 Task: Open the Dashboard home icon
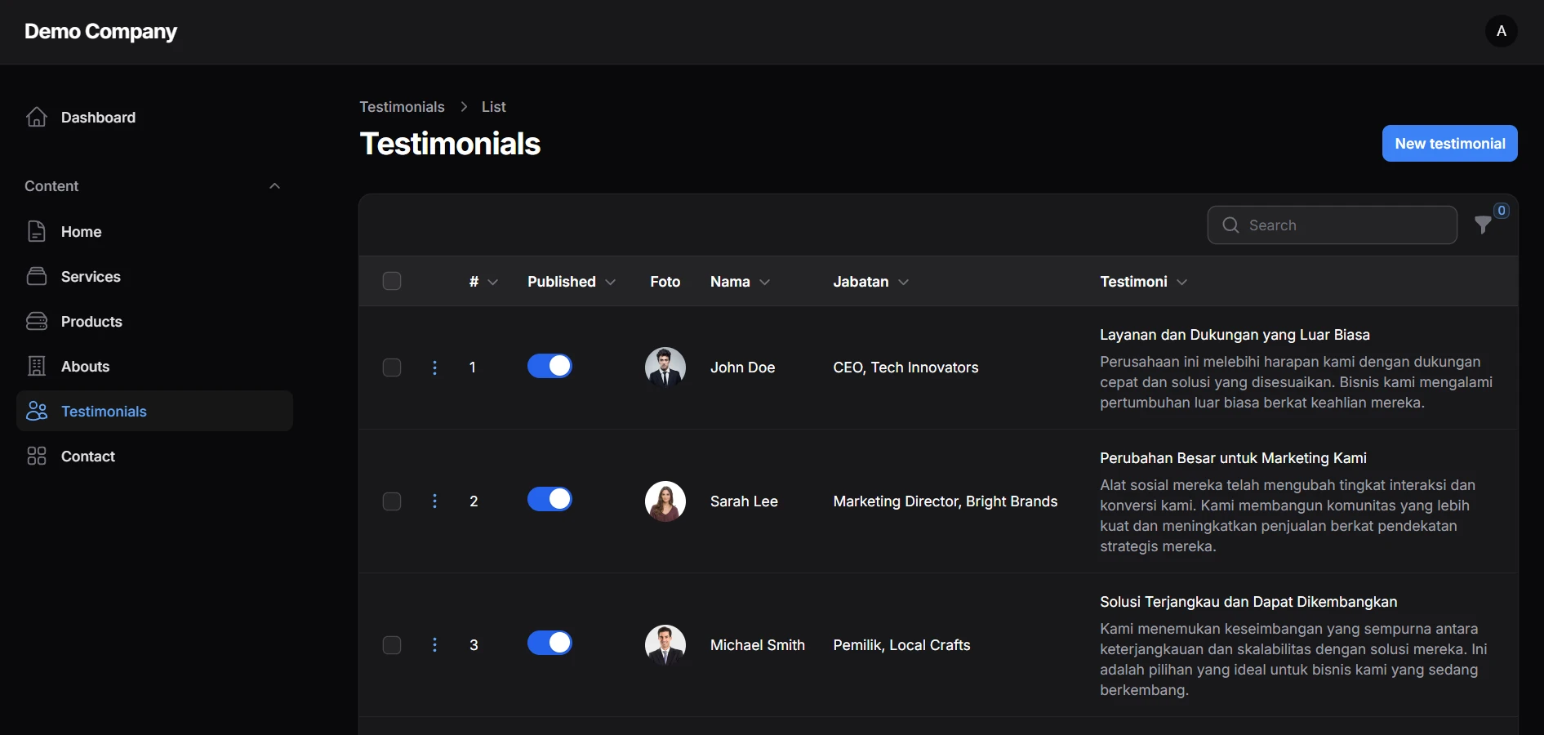[x=37, y=117]
